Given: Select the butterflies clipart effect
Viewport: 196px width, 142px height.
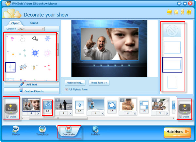Looking at the screenshot, I should point(23,53).
